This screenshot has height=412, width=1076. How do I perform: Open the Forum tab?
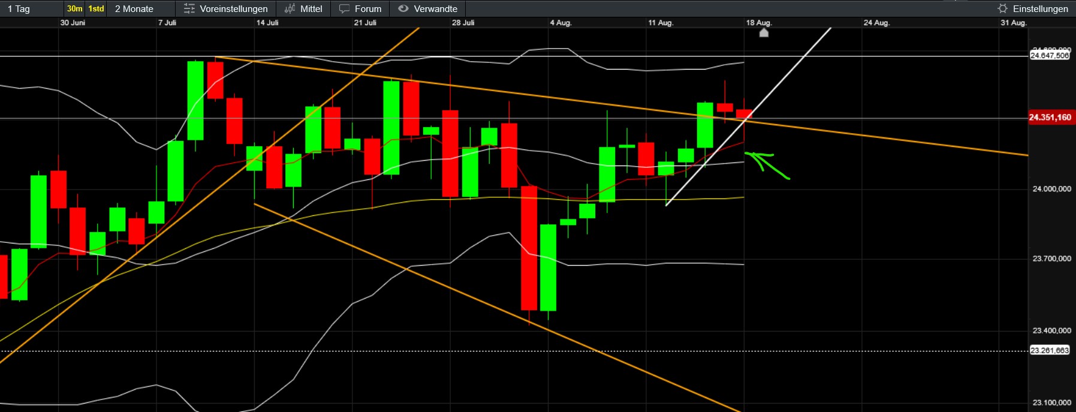(x=360, y=9)
